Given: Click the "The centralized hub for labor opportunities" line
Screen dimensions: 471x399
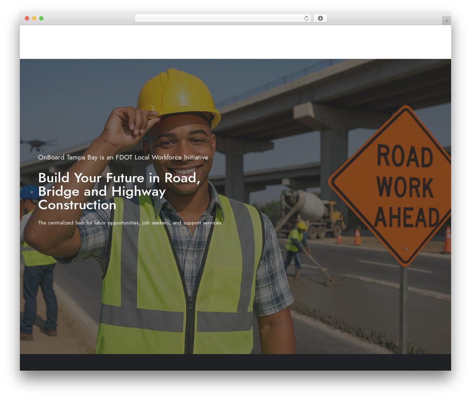Looking at the screenshot, I should (x=130, y=223).
